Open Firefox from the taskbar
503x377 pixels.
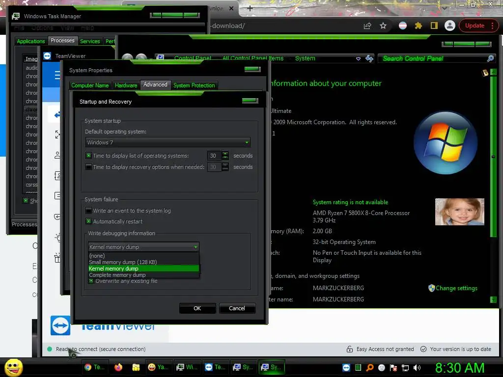pyautogui.click(x=118, y=367)
